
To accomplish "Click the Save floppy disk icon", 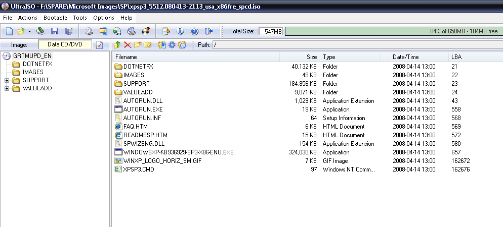I will tap(55, 31).
